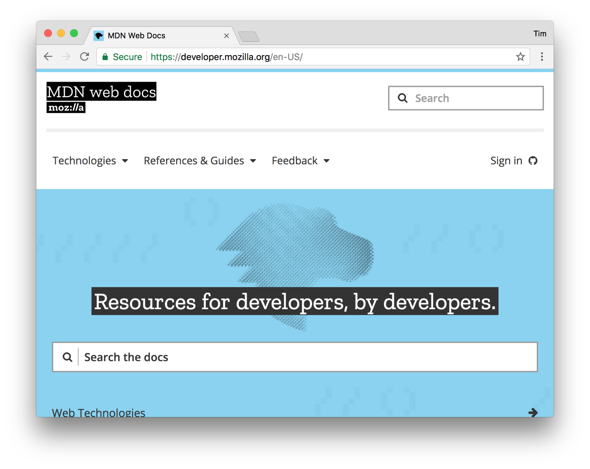Click the moz://a logo
Image resolution: width=590 pixels, height=469 pixels.
[66, 107]
